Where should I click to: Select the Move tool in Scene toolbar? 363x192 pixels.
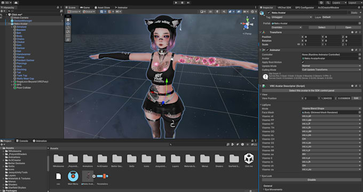pyautogui.click(x=68, y=24)
